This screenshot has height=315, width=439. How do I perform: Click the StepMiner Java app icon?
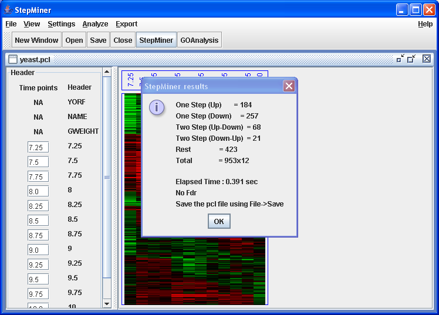[8, 10]
